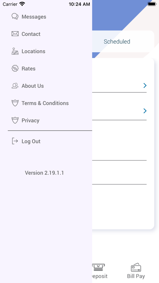The height and width of the screenshot is (283, 159).
Task: Tap the About Us people icon
Action: pos(15,86)
